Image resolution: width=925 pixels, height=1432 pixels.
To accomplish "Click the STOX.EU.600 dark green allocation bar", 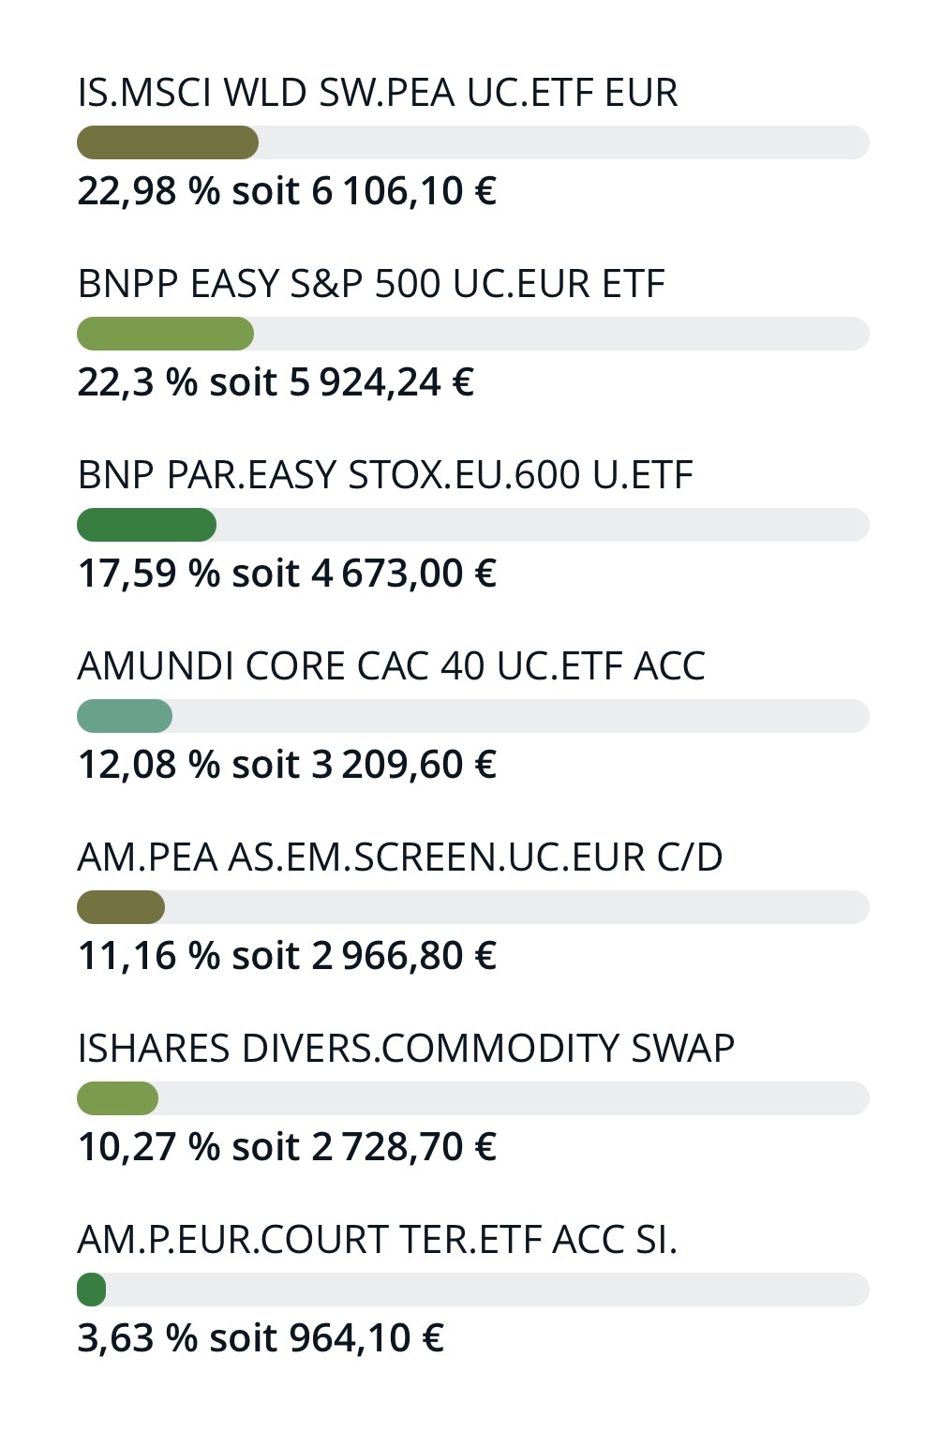I will pyautogui.click(x=146, y=525).
